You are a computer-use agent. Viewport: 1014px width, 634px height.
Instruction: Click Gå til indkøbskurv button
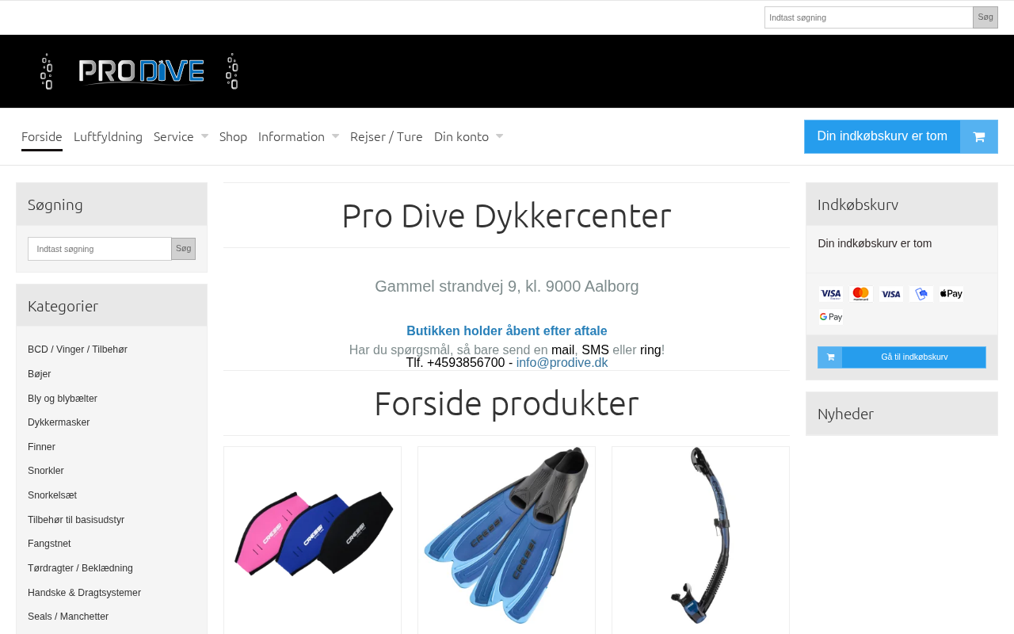(902, 357)
